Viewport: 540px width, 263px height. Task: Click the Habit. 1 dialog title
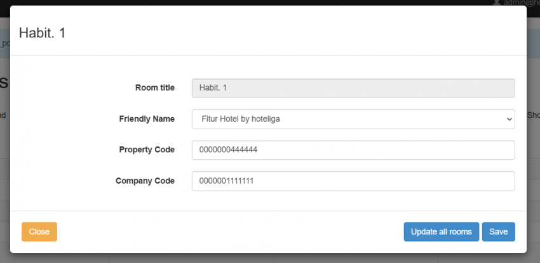43,33
